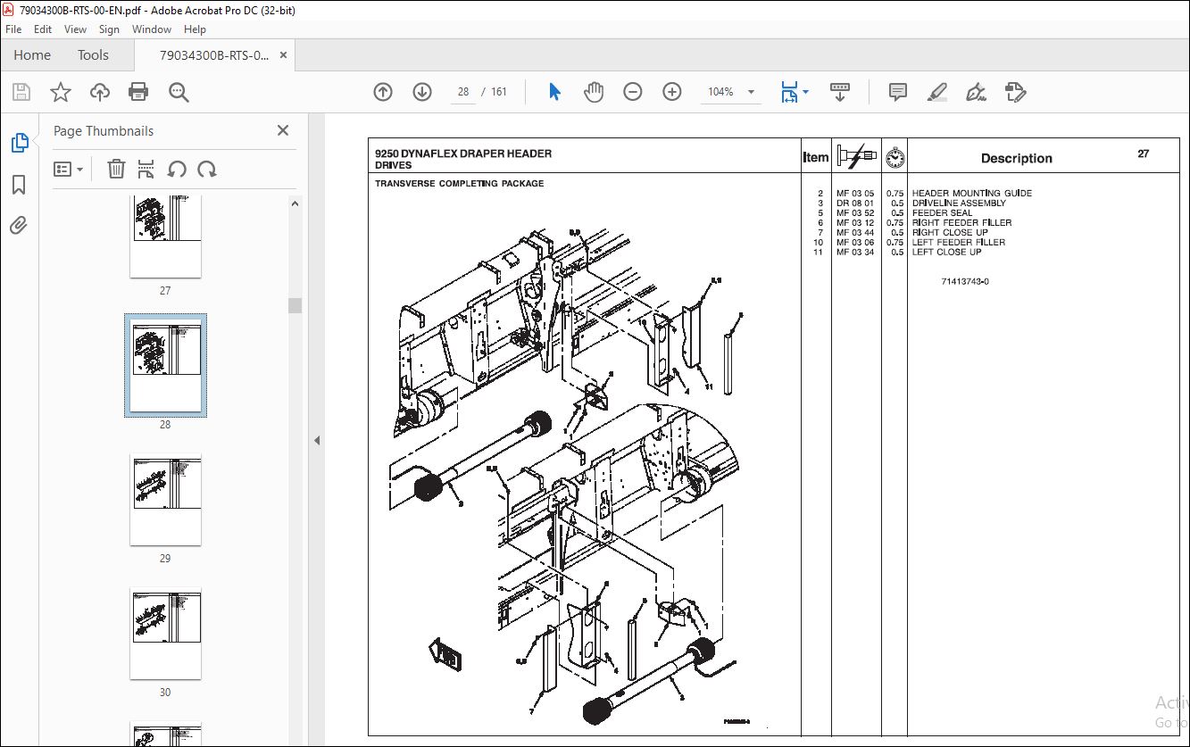Viewport: 1190px width, 747px height.
Task: Activate the hand pan tool
Action: pos(594,92)
